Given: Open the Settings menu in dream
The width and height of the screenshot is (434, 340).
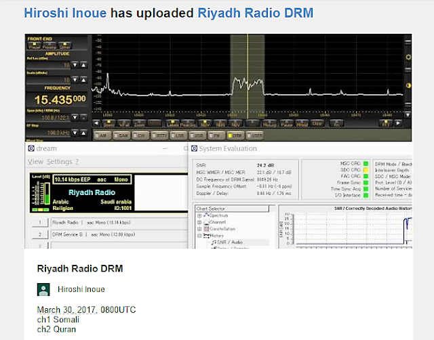Looking at the screenshot, I should click(60, 162).
